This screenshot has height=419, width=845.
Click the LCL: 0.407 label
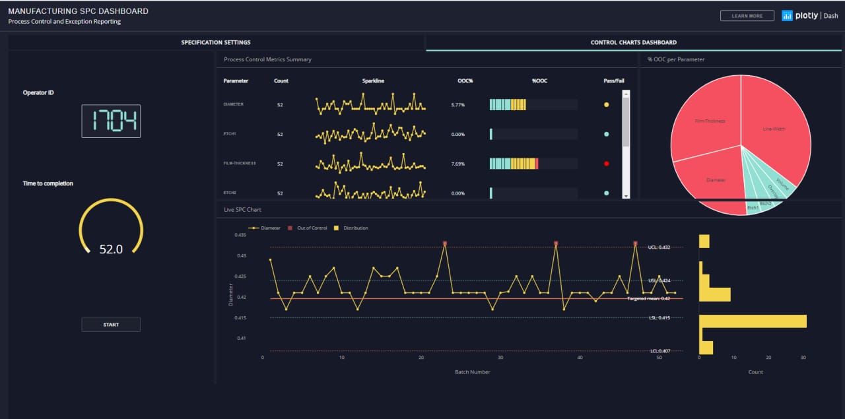coord(659,350)
